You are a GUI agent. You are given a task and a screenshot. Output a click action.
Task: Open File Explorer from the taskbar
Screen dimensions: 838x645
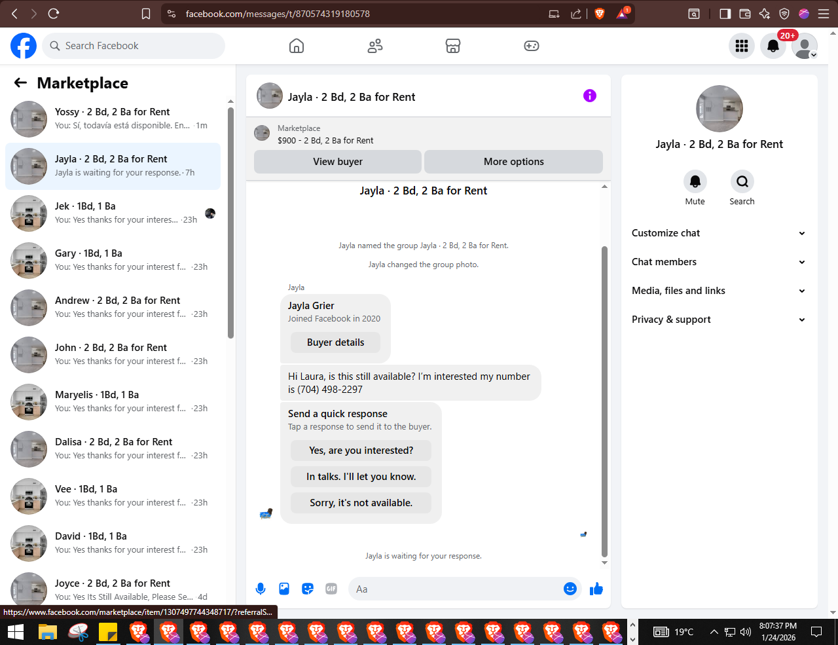click(x=48, y=632)
